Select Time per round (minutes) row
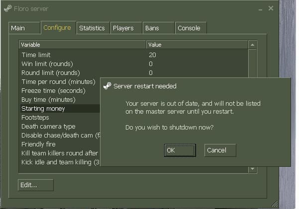Image resolution: width=299 pixels, height=209 pixels. [x=60, y=81]
